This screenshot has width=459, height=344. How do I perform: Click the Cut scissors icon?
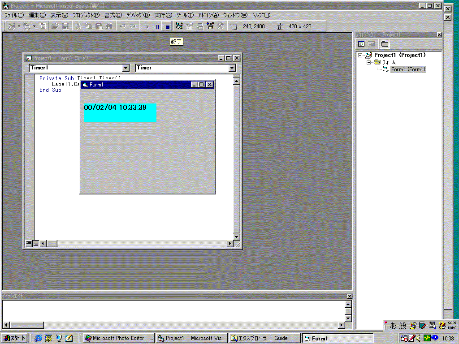coord(78,26)
